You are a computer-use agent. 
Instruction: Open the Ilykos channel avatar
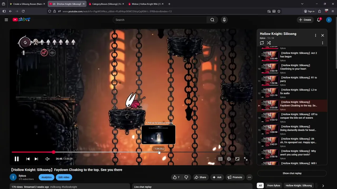point(13,177)
